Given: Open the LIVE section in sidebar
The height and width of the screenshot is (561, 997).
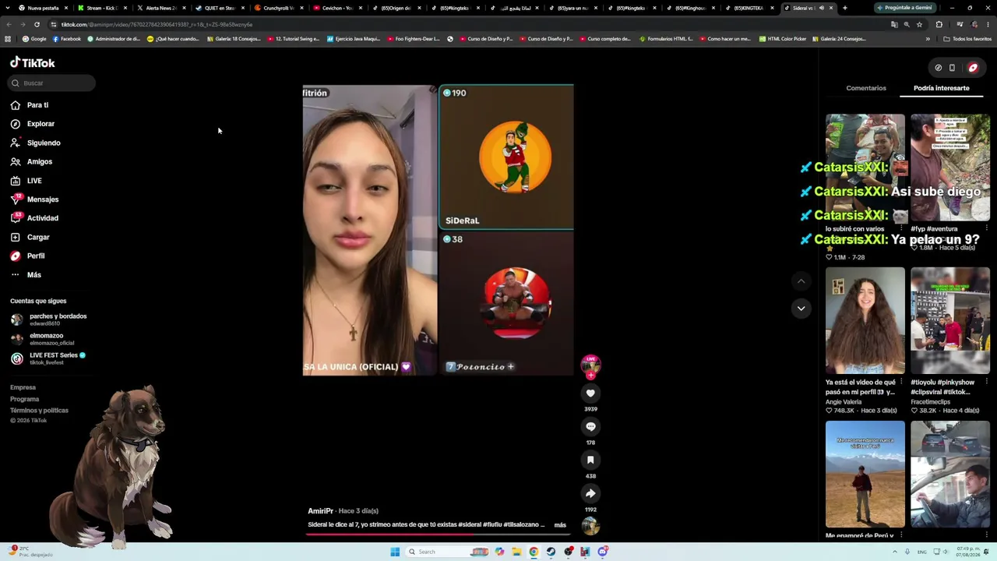Looking at the screenshot, I should (26, 181).
